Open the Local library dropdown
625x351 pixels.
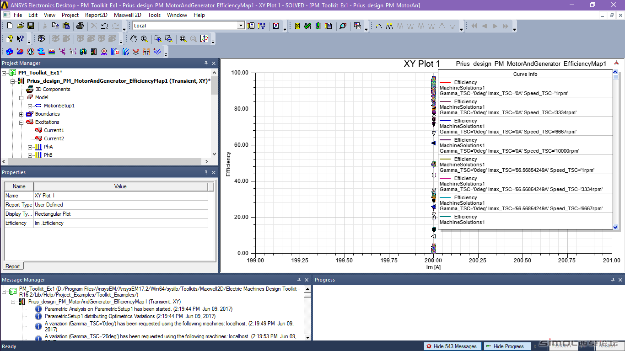[241, 26]
